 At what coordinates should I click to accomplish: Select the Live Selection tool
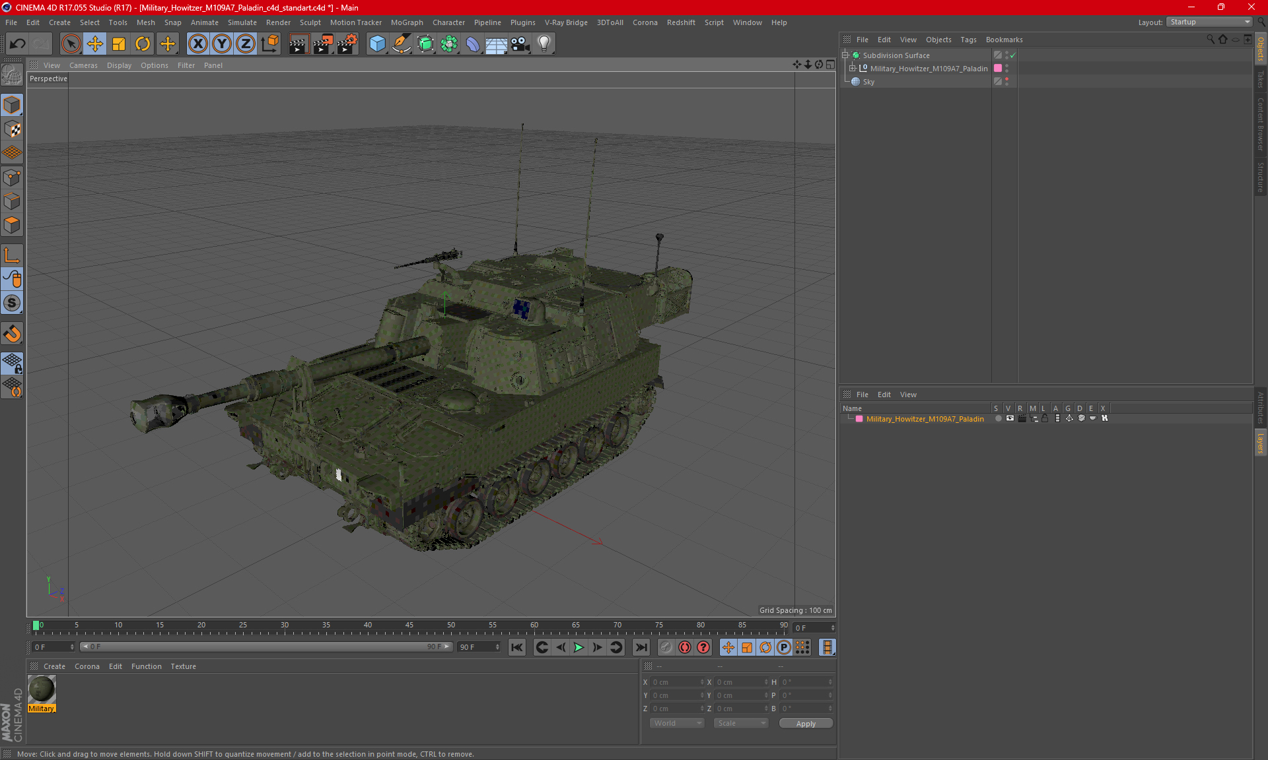click(x=71, y=44)
